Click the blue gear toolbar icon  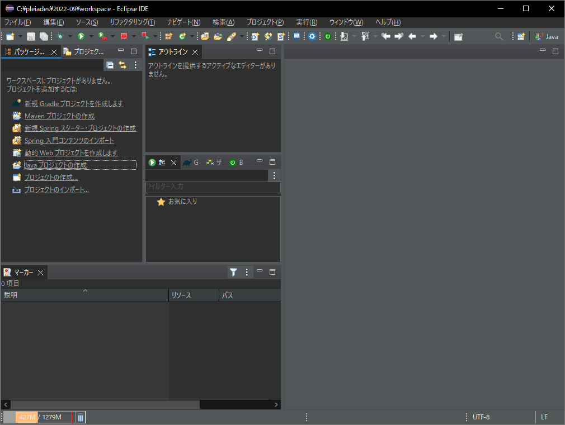click(312, 36)
